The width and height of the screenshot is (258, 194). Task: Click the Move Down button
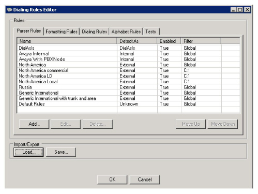[x=223, y=124]
